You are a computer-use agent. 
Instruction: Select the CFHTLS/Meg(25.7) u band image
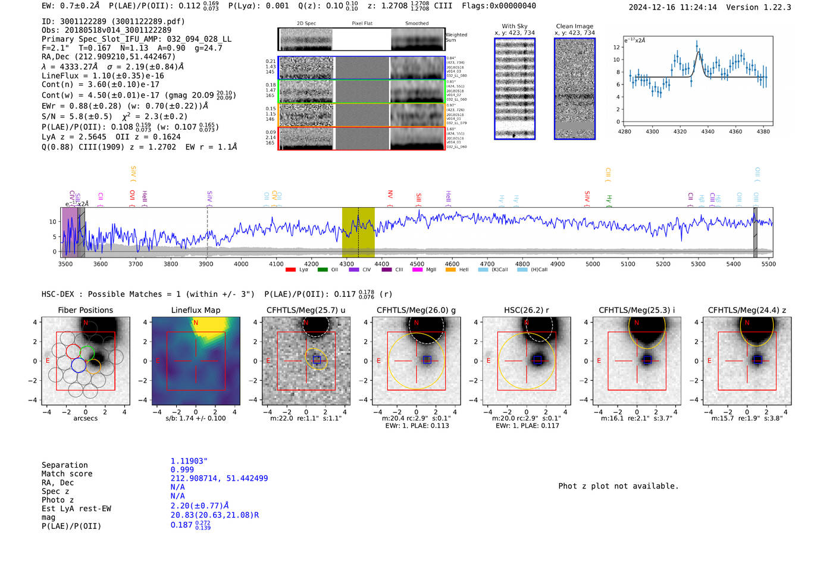[x=306, y=361]
